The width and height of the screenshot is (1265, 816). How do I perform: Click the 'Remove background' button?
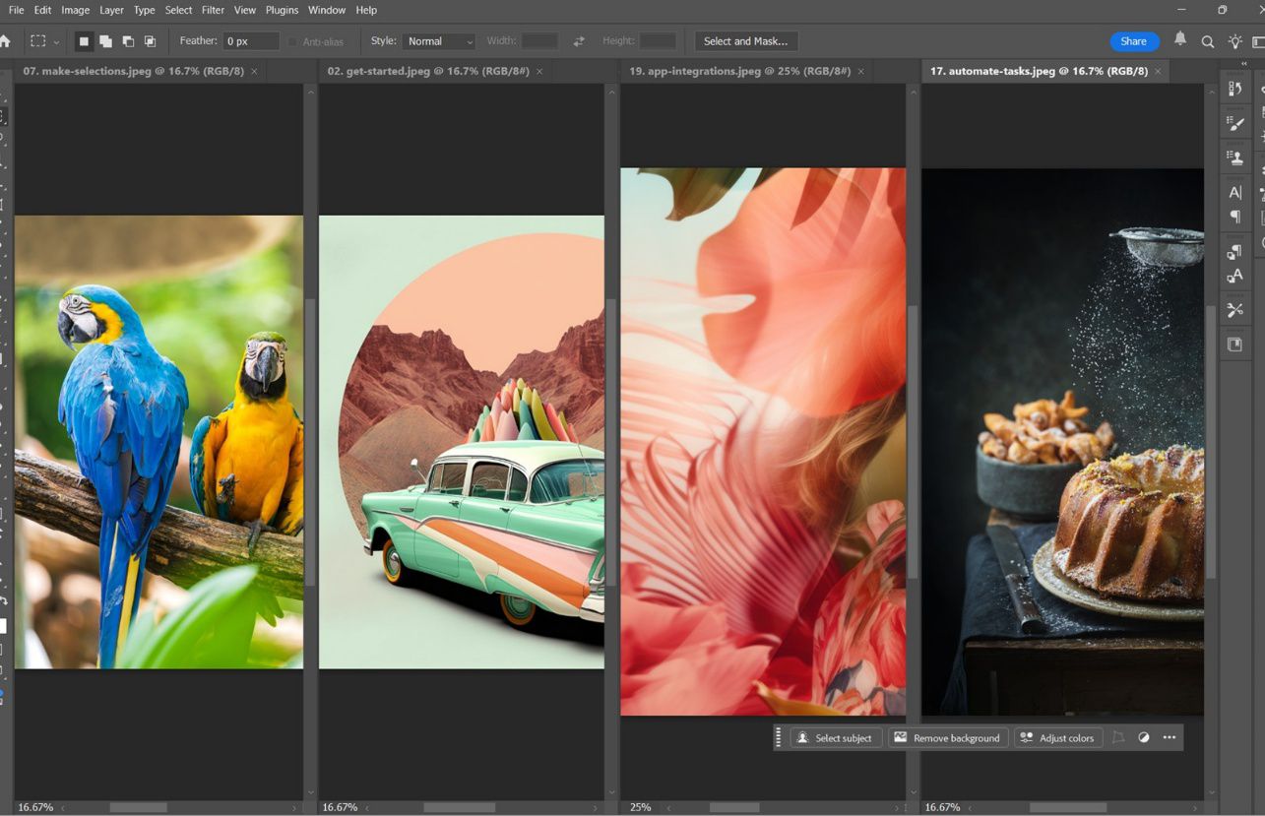pos(947,737)
